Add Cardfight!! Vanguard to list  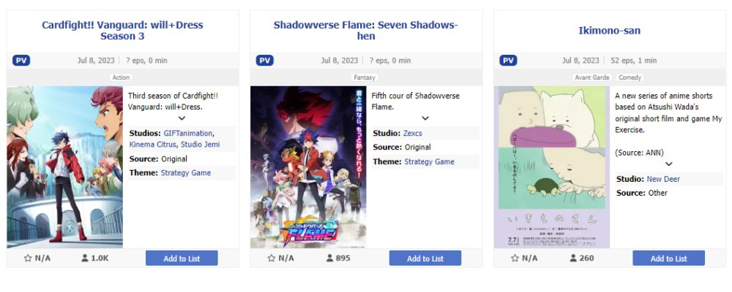click(x=182, y=258)
